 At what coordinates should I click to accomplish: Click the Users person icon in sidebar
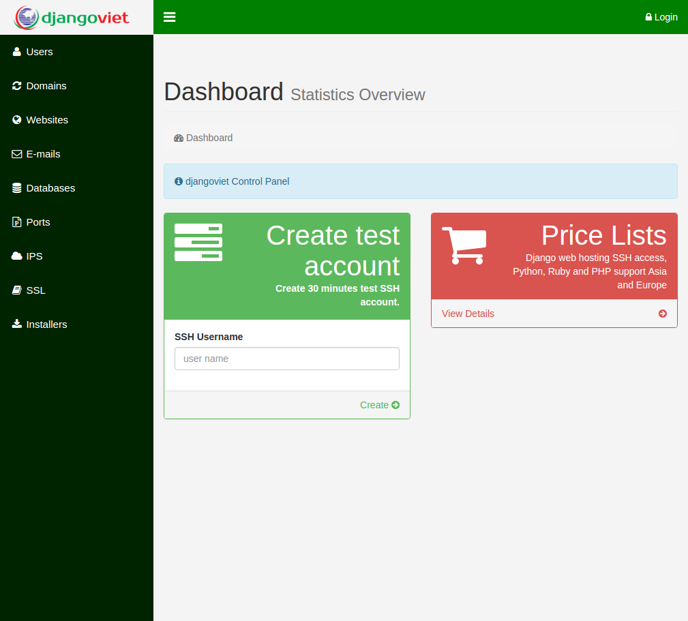point(17,52)
